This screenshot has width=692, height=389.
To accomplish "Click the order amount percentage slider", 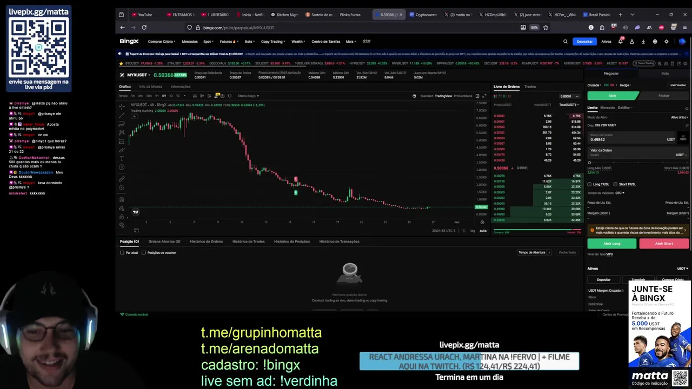I will point(638,163).
